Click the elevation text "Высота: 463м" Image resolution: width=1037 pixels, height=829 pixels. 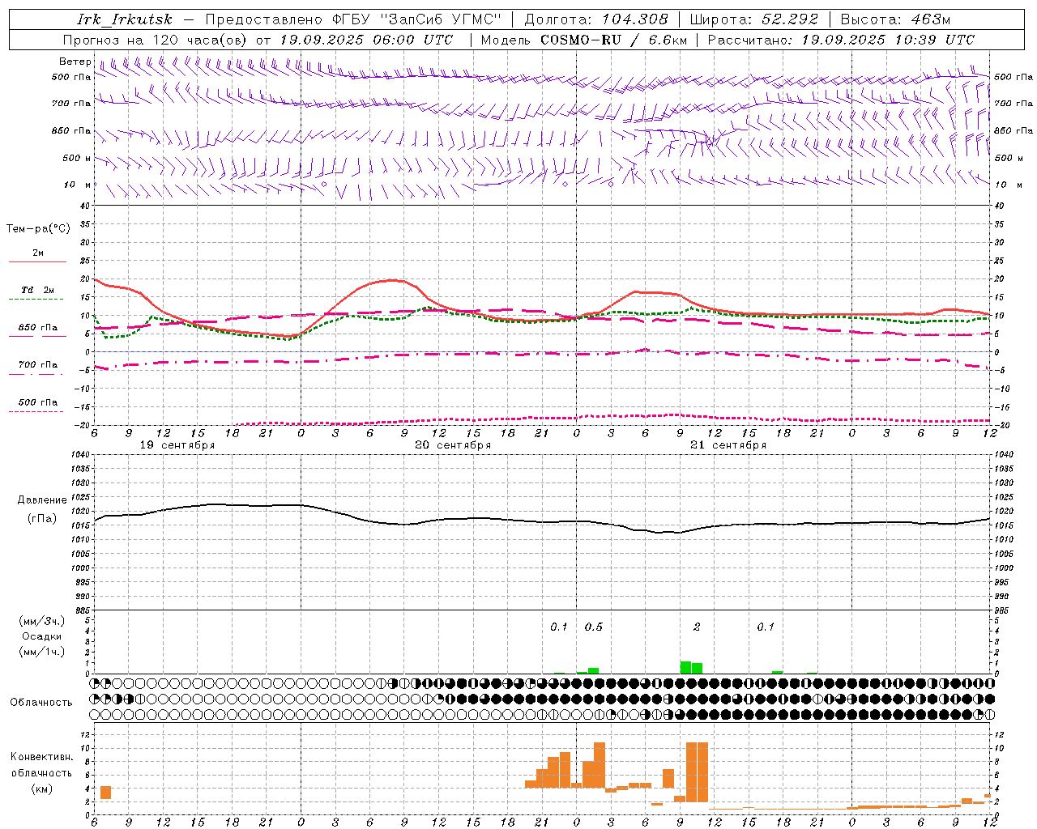(x=895, y=19)
